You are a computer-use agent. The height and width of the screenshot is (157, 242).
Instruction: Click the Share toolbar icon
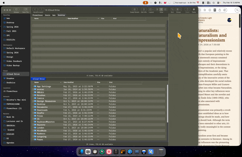187,10
